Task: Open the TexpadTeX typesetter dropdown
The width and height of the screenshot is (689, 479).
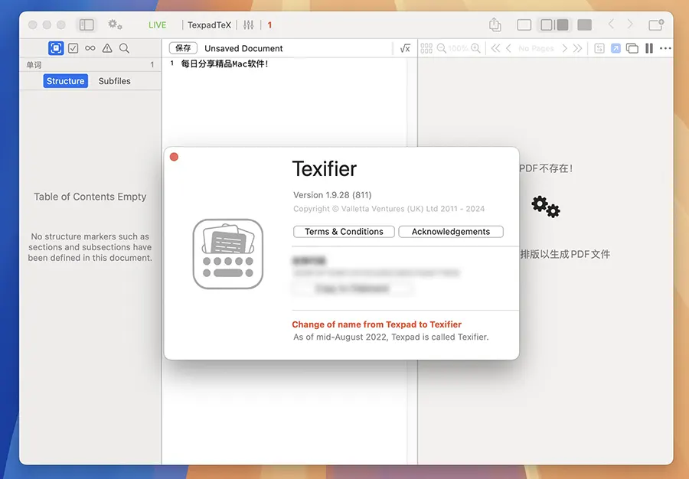Action: (x=209, y=25)
